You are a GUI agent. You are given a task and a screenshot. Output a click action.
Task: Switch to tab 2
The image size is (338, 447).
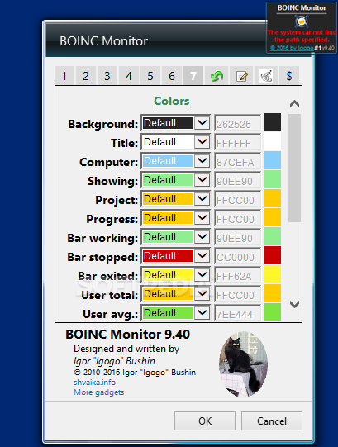[86, 76]
